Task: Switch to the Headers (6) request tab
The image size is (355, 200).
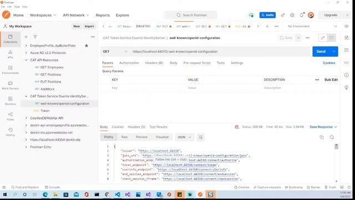Action: pos(154,63)
